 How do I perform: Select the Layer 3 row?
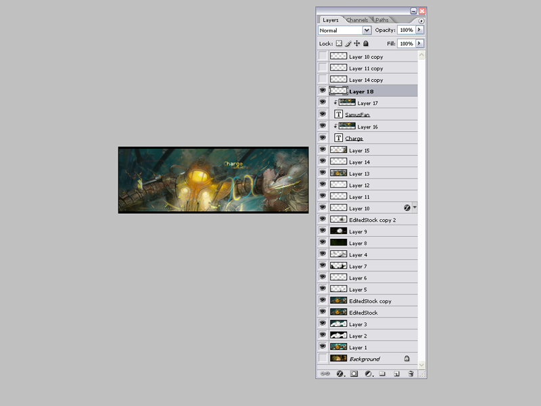pos(367,324)
